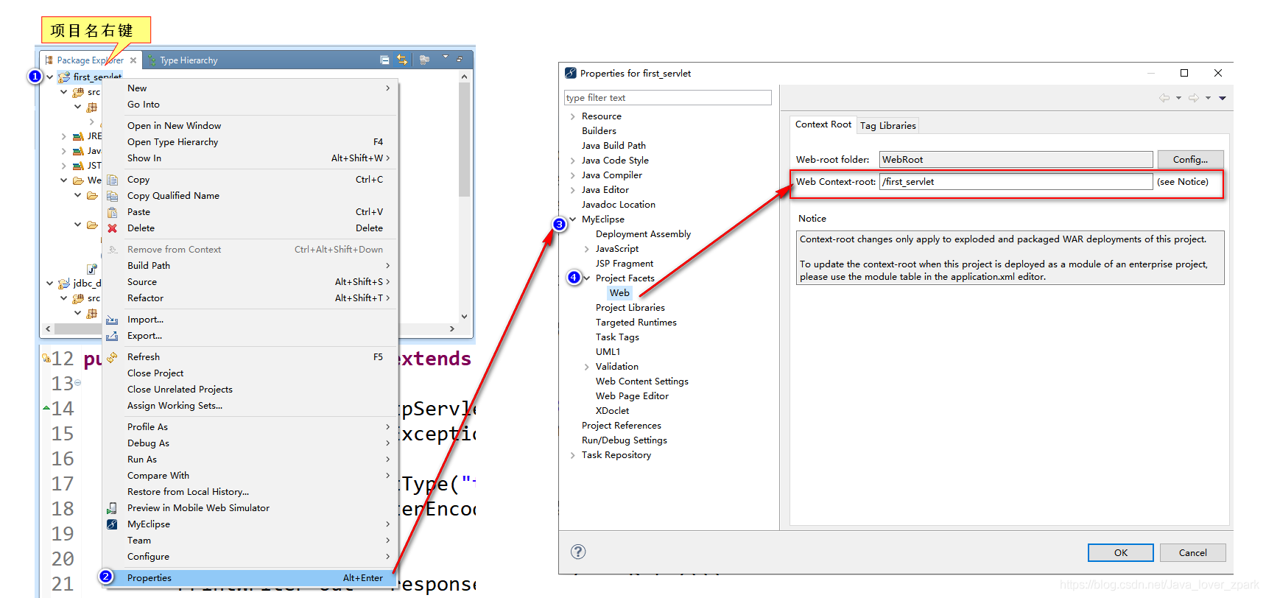Select Java Build Path in the tree

(613, 146)
